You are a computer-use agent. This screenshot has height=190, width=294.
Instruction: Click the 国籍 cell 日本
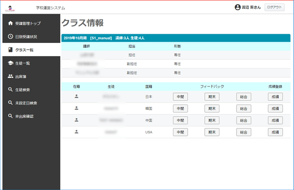point(148,97)
